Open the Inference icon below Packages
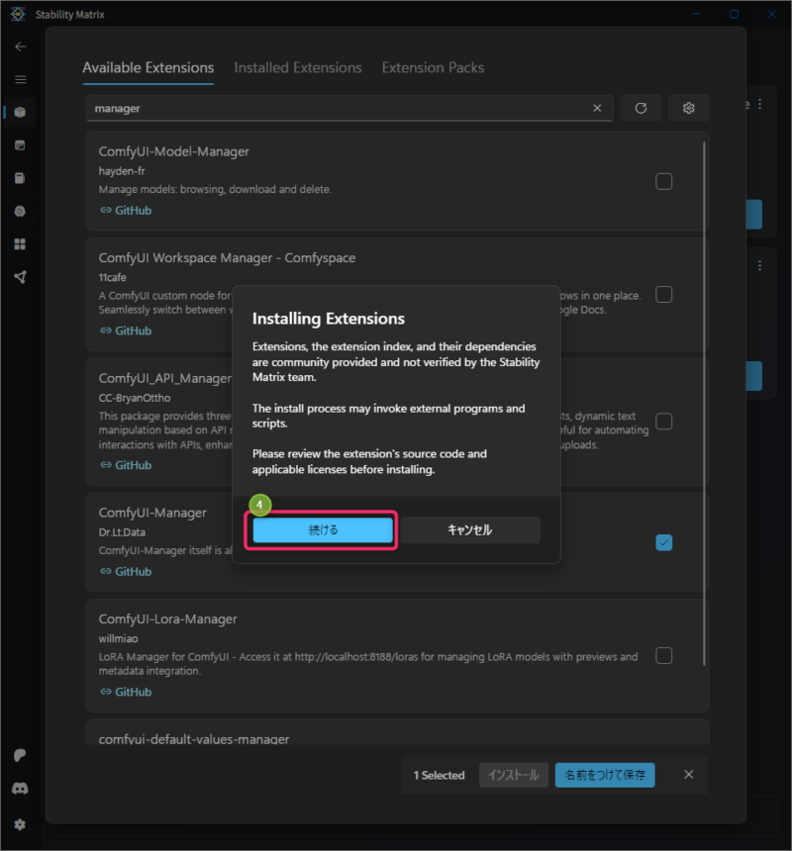Viewport: 792px width, 851px height. point(20,145)
